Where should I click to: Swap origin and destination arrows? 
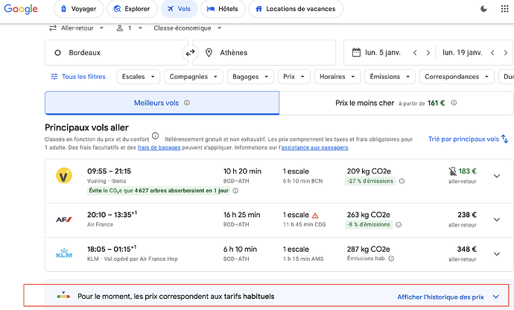[x=190, y=52]
